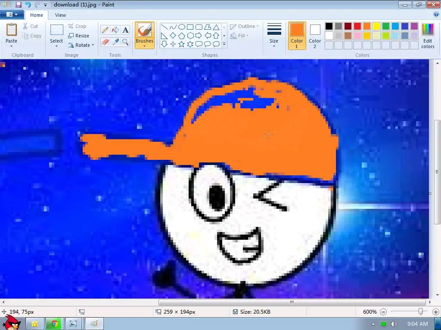Select the Fill with color bucket tool
This screenshot has height=330, width=441.
coord(115,30)
